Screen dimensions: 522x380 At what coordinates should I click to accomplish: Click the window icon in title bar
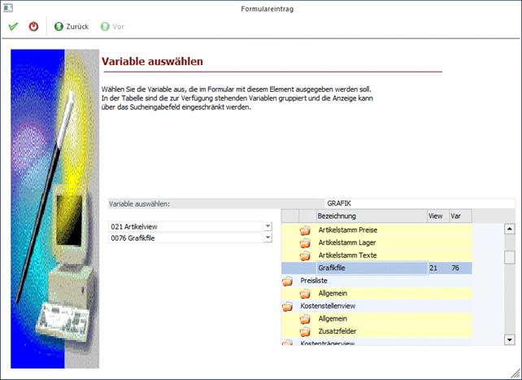(x=7, y=9)
